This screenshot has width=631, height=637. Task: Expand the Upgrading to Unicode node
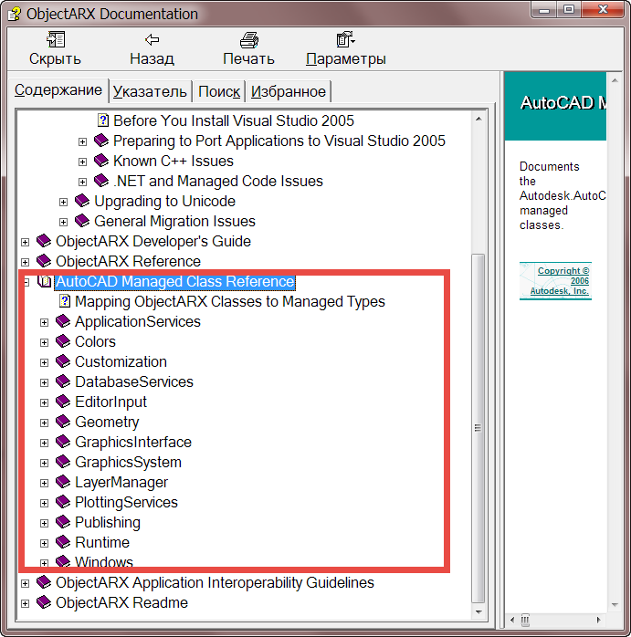(x=63, y=202)
